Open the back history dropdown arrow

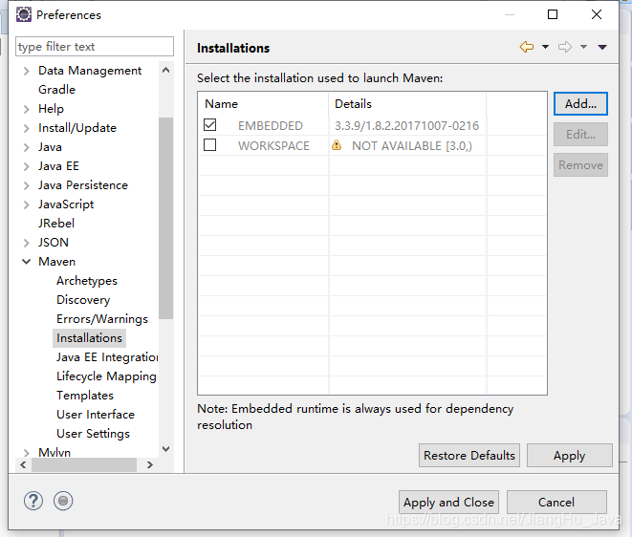coord(545,47)
